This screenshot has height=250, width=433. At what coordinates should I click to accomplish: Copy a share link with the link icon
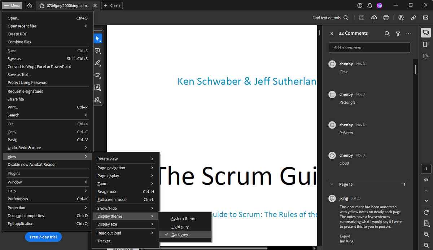click(x=413, y=17)
